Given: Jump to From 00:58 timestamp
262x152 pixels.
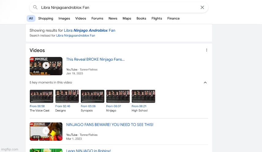Looking at the screenshot, I should (x=37, y=106).
